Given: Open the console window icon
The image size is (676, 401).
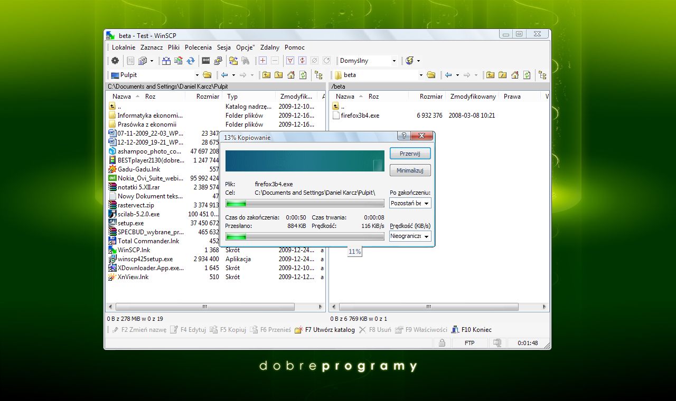Looking at the screenshot, I should coord(206,61).
